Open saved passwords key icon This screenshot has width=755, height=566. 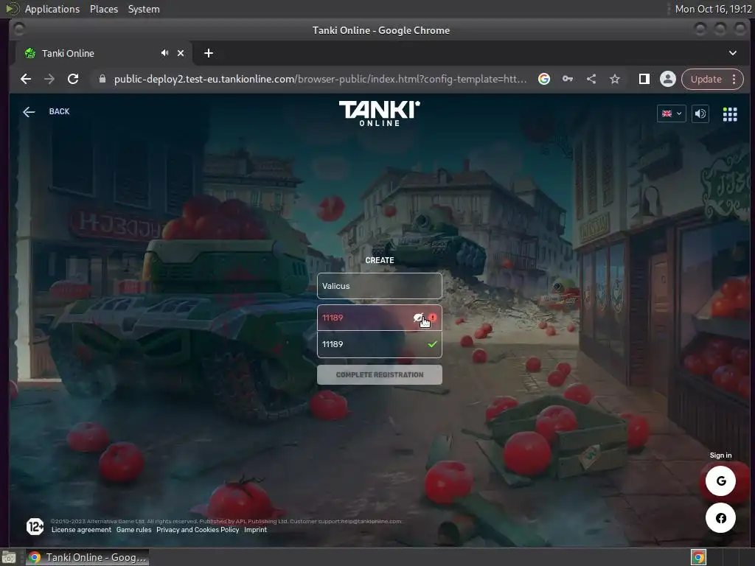coord(568,79)
